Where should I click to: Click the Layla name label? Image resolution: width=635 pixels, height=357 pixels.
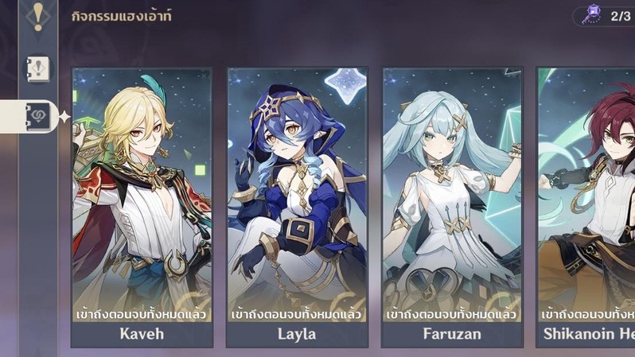tap(297, 334)
